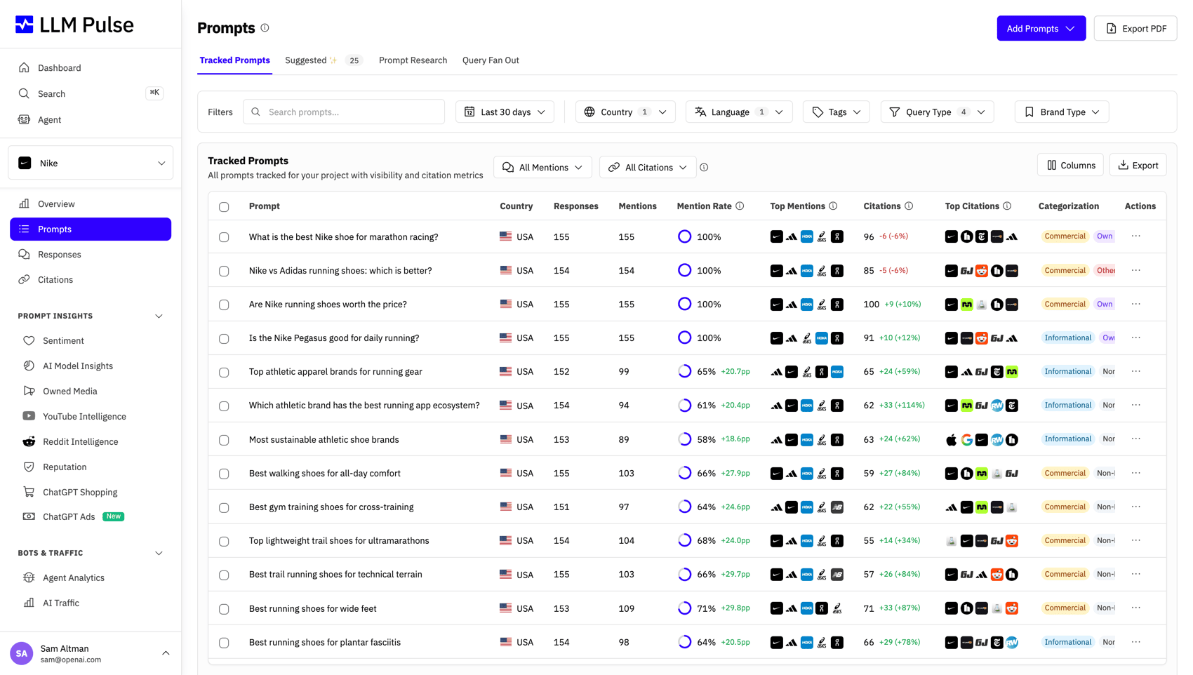Open Search in the sidebar
Viewport: 1193px width, 675px height.
point(91,93)
